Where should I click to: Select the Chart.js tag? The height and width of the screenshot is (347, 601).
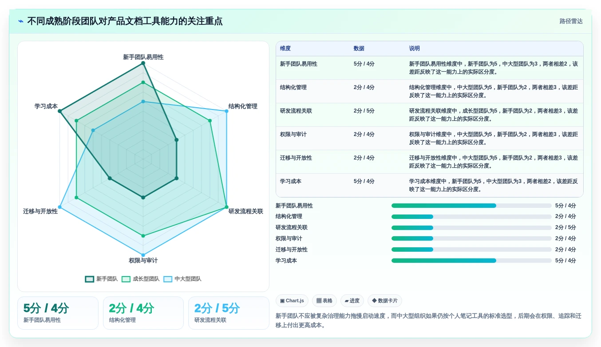tap(292, 301)
